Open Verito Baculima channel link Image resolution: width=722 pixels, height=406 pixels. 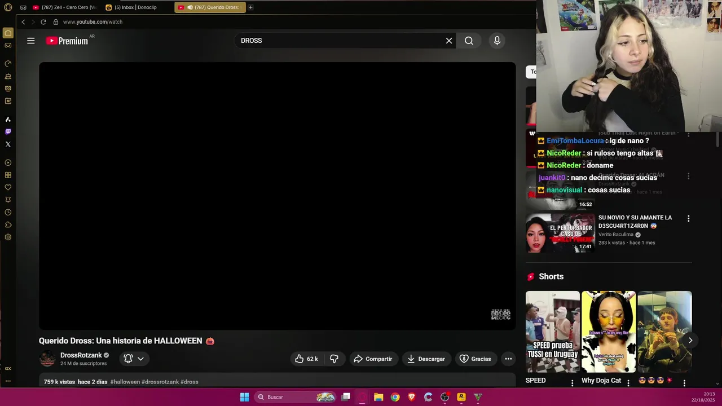click(616, 235)
